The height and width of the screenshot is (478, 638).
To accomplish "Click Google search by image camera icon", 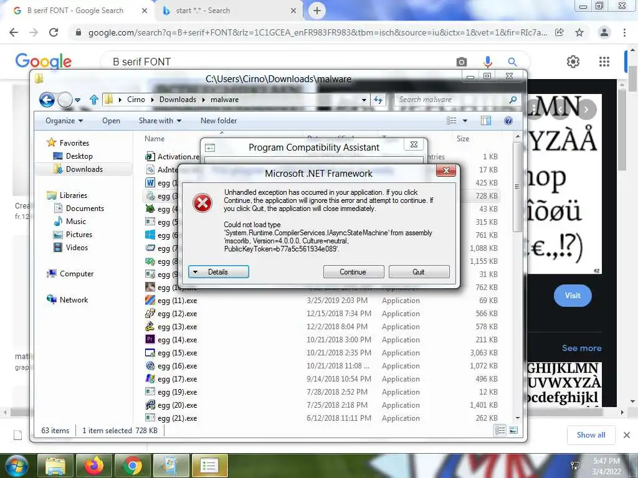I will [x=462, y=62].
